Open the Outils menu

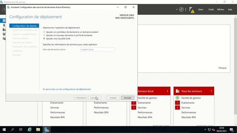[211, 10]
